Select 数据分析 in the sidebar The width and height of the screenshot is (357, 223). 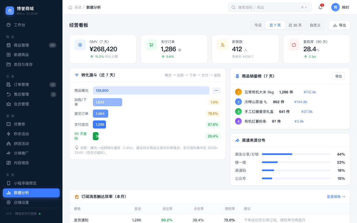point(31,193)
